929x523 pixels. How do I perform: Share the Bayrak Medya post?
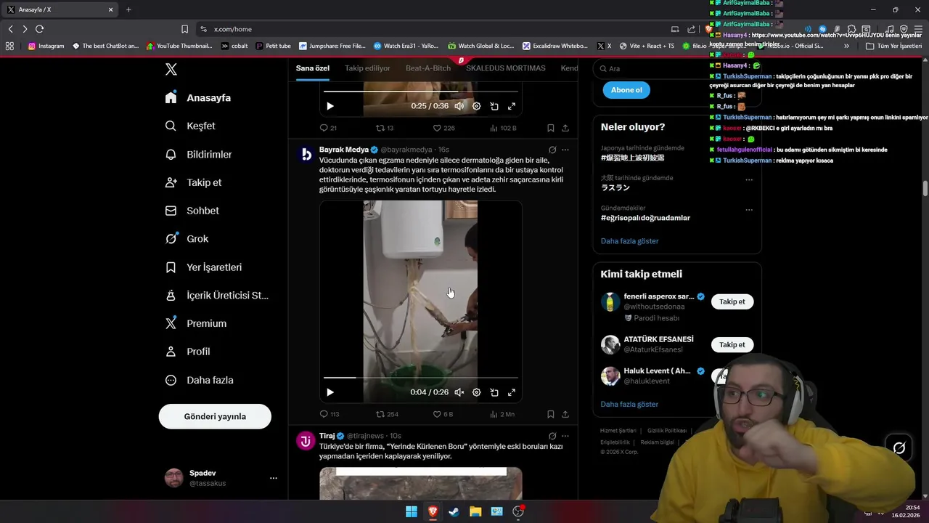point(565,414)
